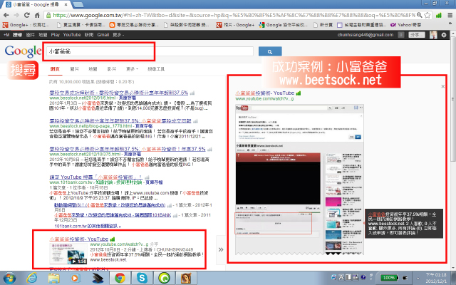The height and width of the screenshot is (285, 456).
Task: Open the notifications counter box
Action: tap(401, 35)
